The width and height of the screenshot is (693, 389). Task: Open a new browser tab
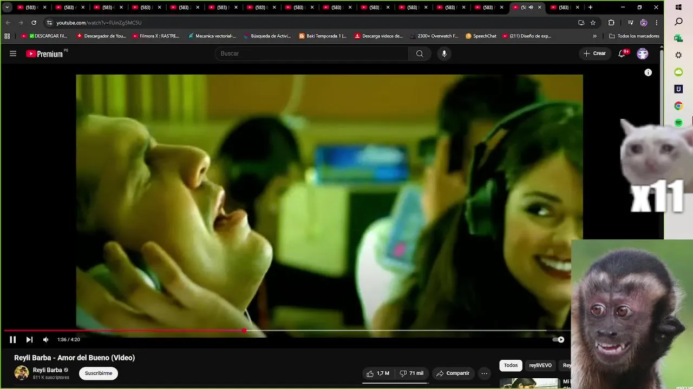(x=590, y=8)
